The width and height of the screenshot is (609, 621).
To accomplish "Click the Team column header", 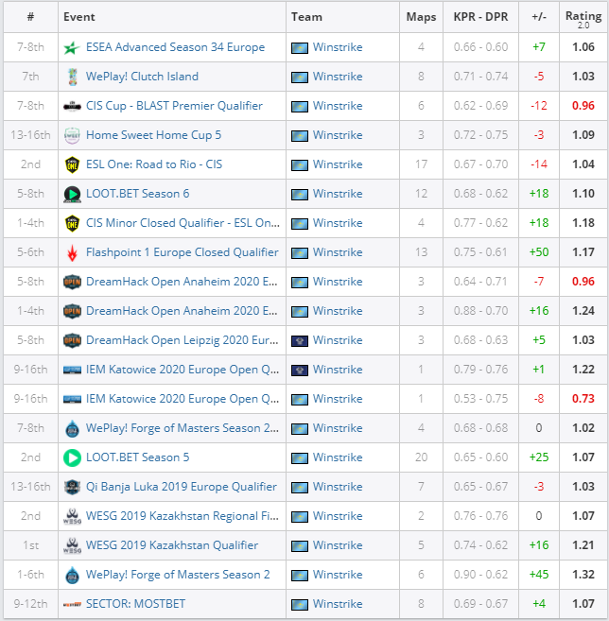I will [x=306, y=17].
